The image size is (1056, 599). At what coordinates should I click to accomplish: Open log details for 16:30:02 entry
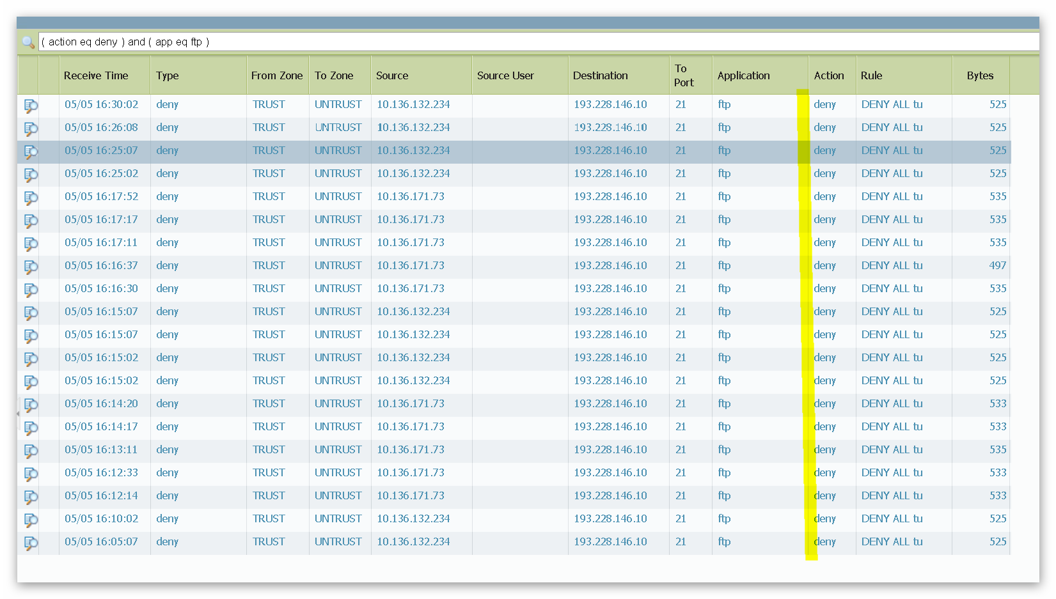(x=31, y=105)
